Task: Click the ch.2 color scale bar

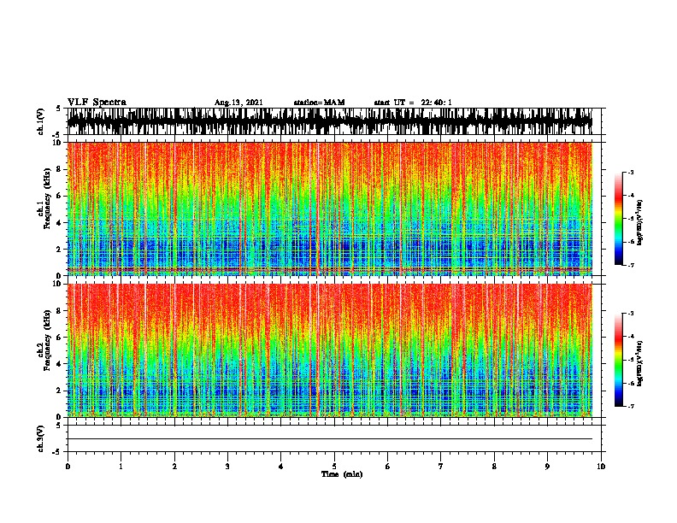Action: point(619,360)
